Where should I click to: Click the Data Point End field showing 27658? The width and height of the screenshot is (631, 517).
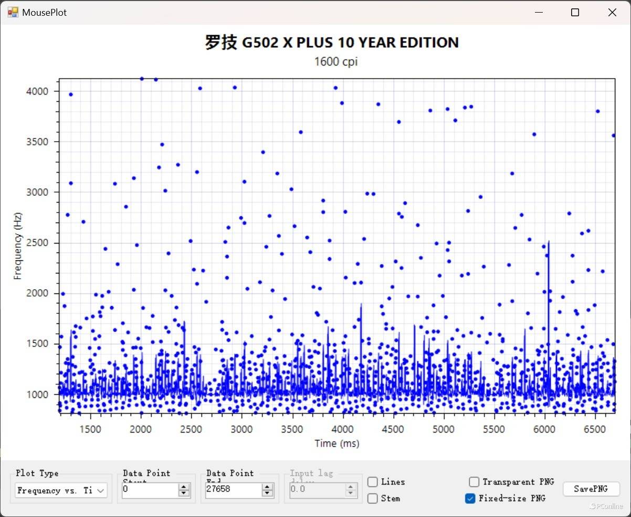[x=233, y=490]
